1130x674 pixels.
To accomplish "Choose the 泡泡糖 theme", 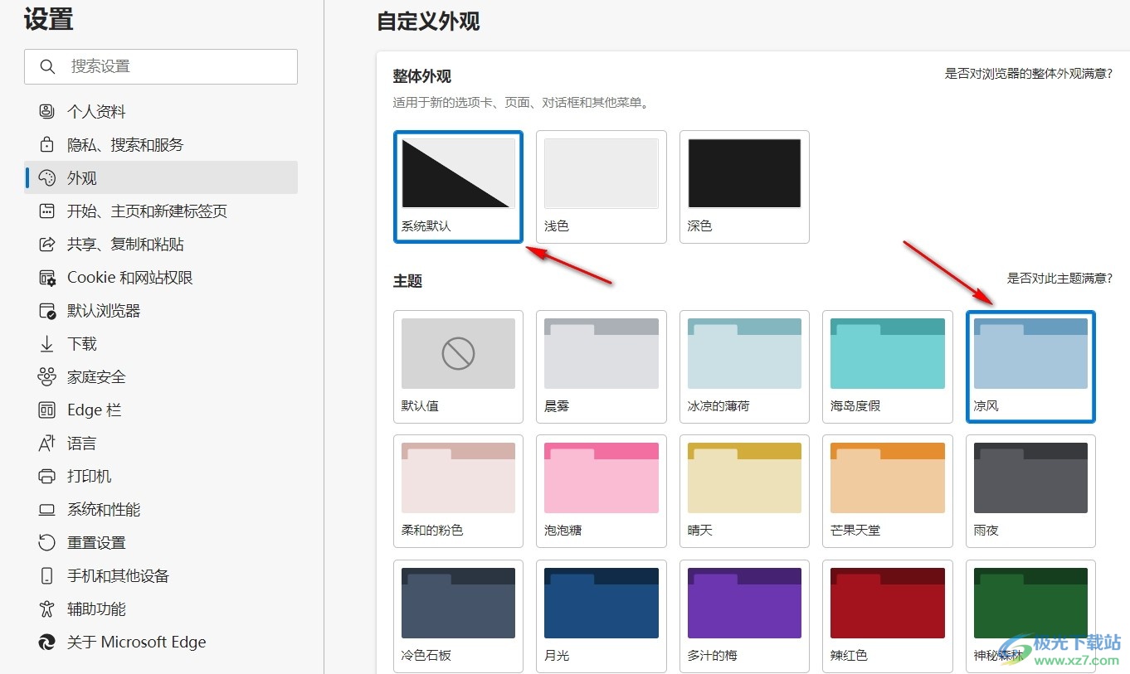I will tap(602, 491).
